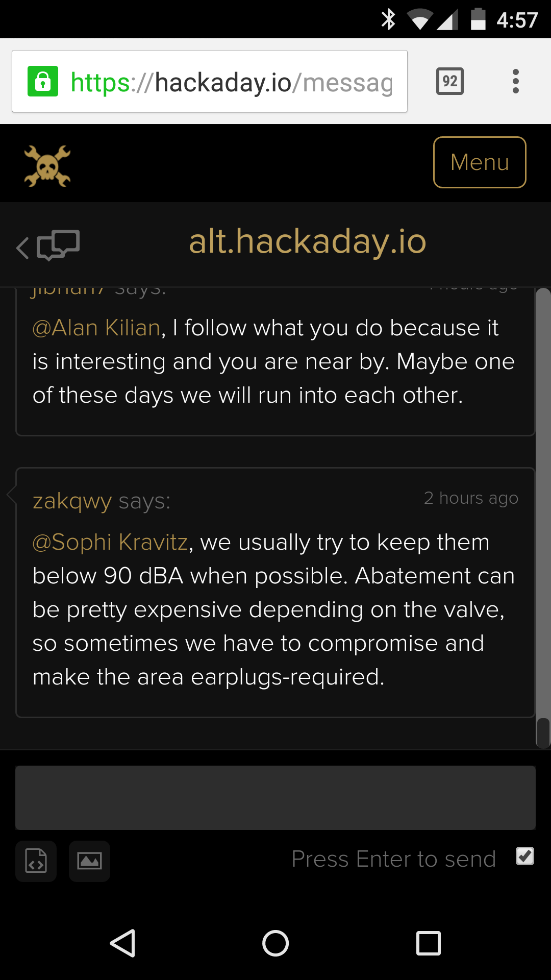Select the code snippet attachment icon
The width and height of the screenshot is (551, 980).
coord(36,861)
